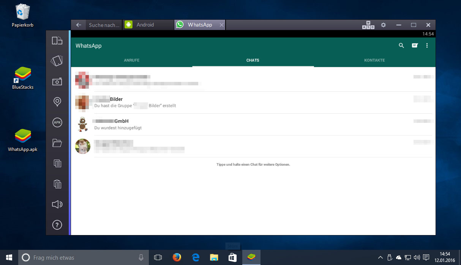Screen dimensions: 461x265
Task: Open the Action Center notification icon
Action: (x=426, y=258)
